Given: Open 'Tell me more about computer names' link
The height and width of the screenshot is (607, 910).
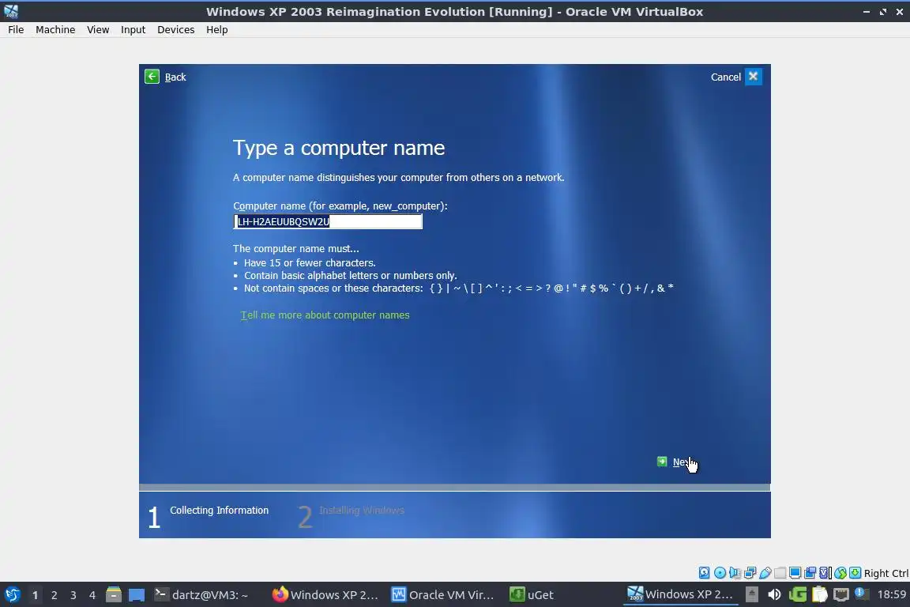Looking at the screenshot, I should pyautogui.click(x=325, y=315).
